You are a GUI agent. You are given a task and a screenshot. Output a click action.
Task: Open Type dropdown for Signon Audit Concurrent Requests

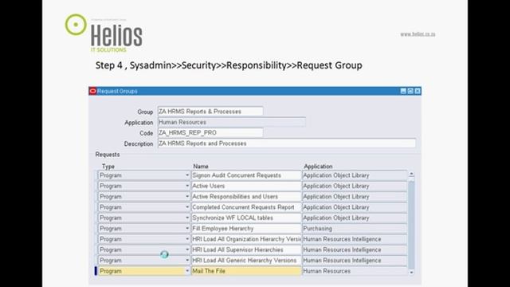[x=187, y=175]
